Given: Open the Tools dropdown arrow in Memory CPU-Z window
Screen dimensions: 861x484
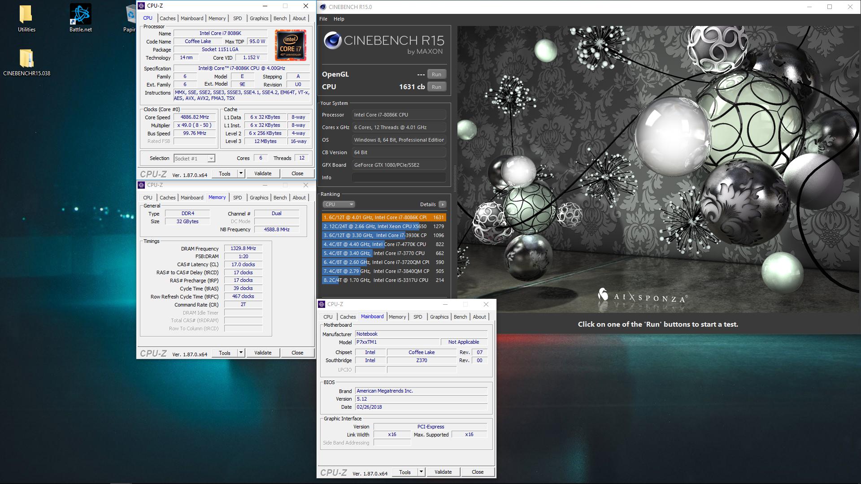Looking at the screenshot, I should (241, 353).
